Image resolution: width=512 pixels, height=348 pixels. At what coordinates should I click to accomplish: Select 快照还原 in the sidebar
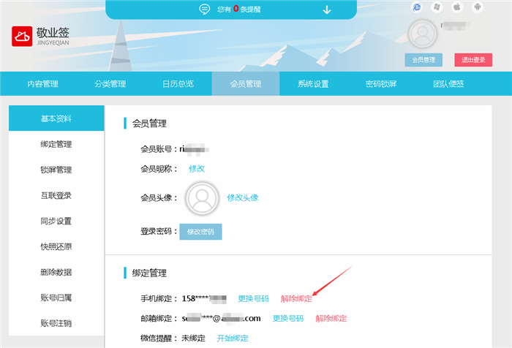click(56, 246)
